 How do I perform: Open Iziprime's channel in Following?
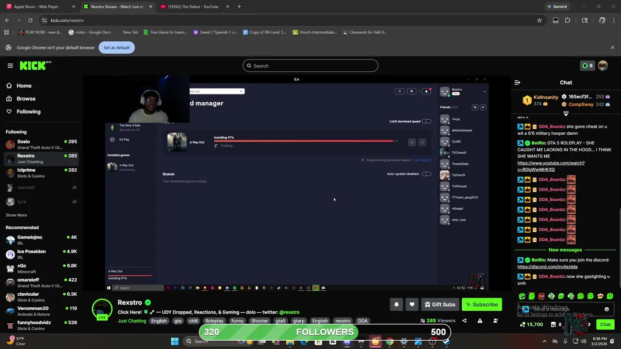click(x=41, y=173)
